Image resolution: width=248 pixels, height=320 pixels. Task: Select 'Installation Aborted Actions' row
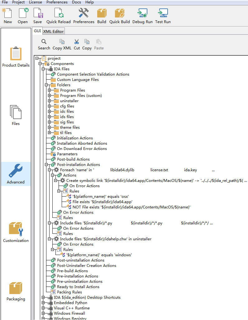82,143
